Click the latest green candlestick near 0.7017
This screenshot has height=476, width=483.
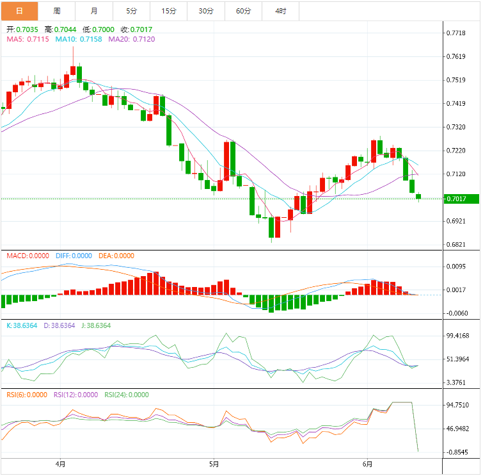click(418, 197)
